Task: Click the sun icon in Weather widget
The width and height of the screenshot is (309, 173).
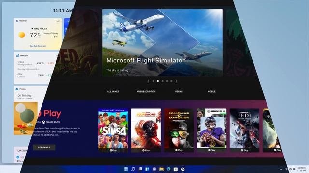Action: coord(22,35)
